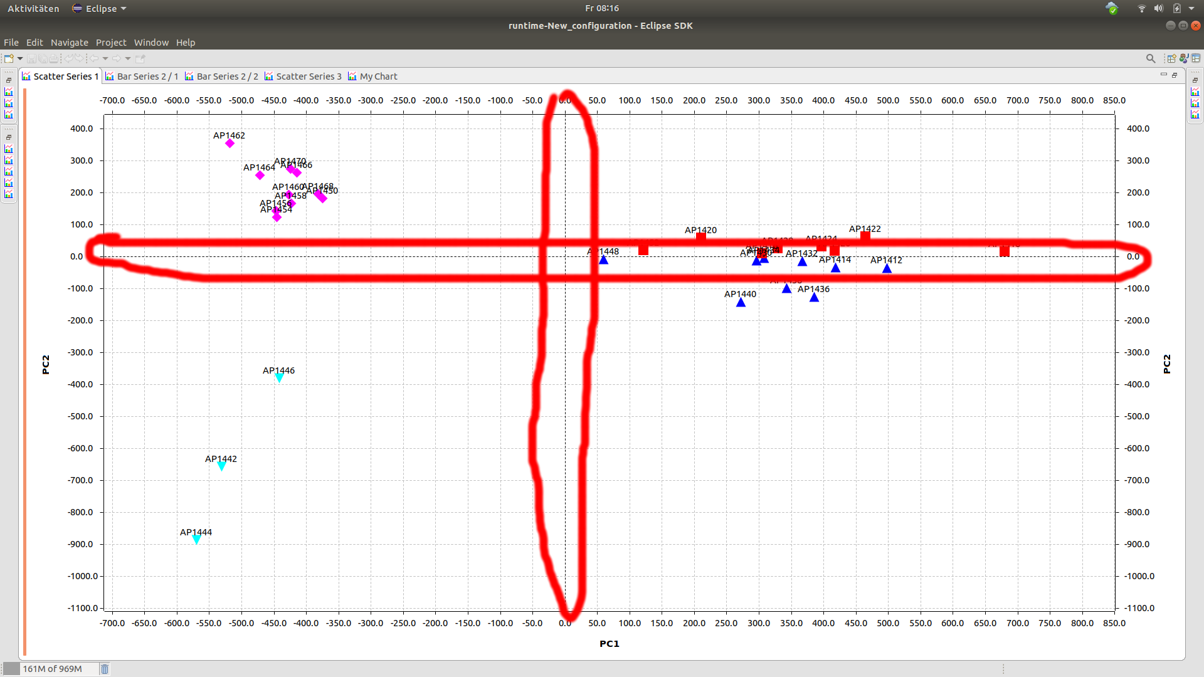The image size is (1204, 677).
Task: Click the cloud sync tray icon
Action: tap(1112, 8)
